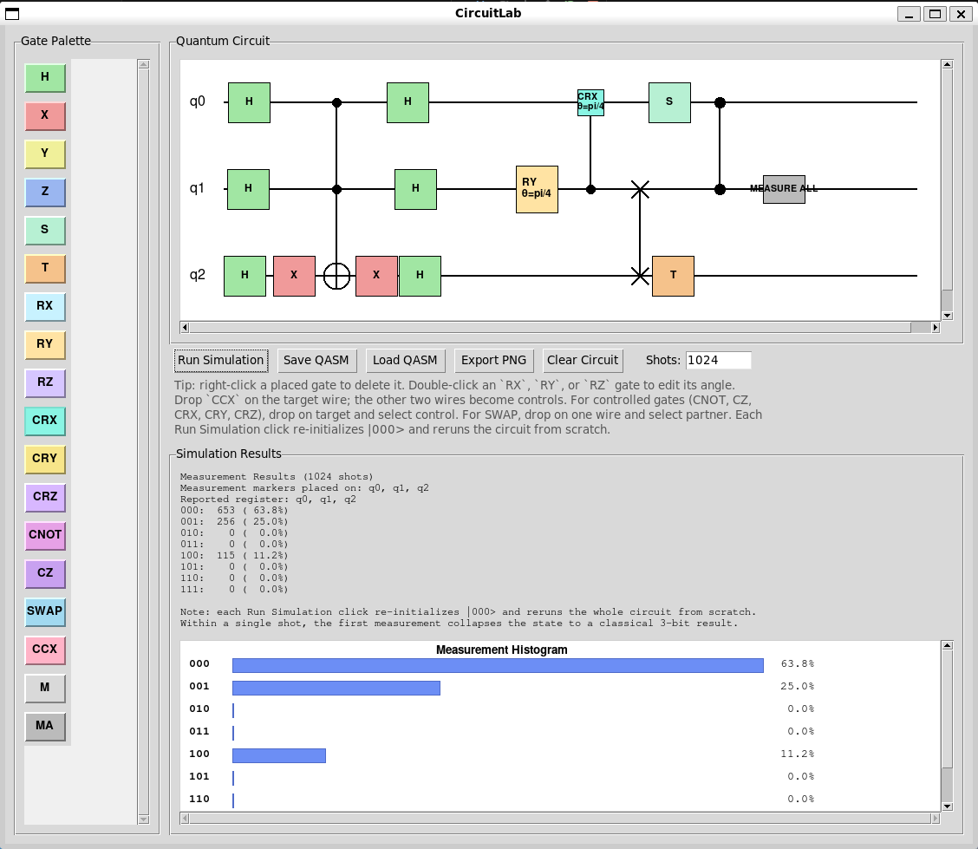Click the histogram scrollbar up arrow
Screen dimensions: 978x849
[x=948, y=646]
